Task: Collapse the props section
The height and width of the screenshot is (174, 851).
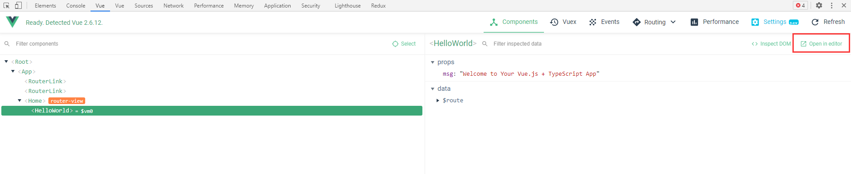Action: (x=433, y=62)
